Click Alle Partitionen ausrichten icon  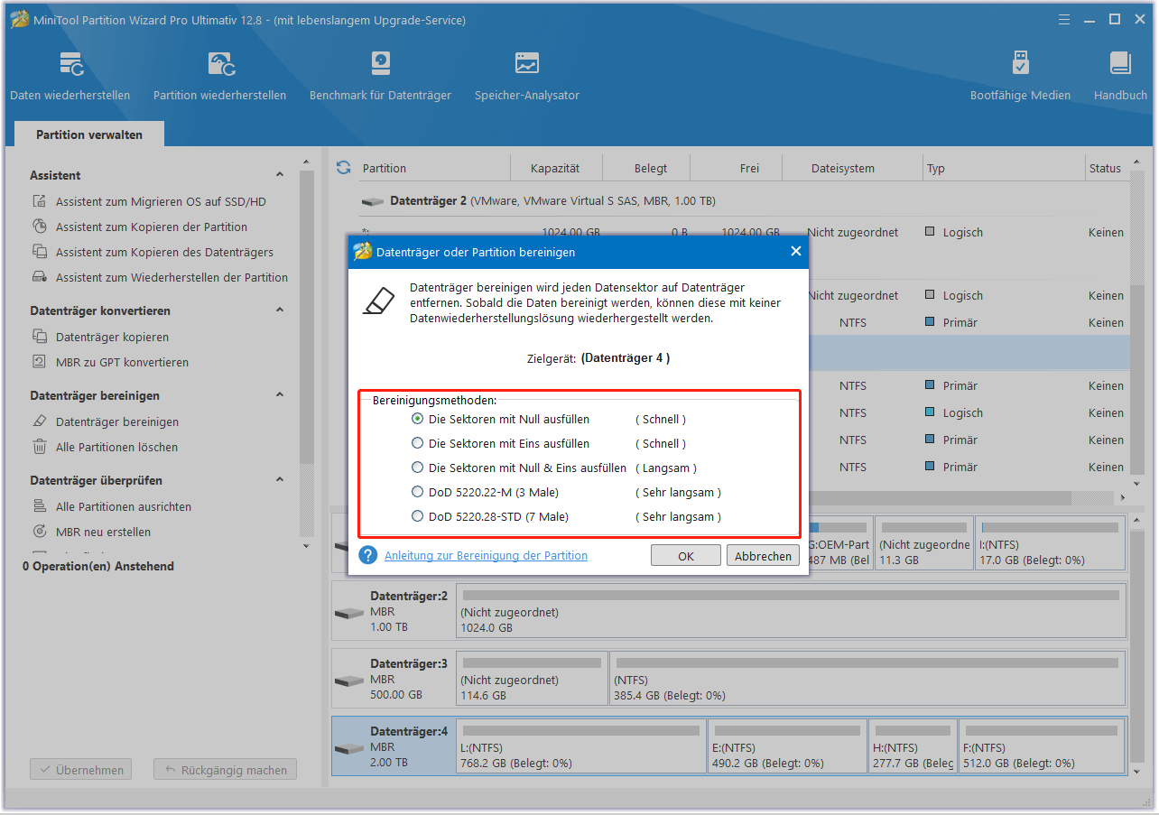pos(40,506)
